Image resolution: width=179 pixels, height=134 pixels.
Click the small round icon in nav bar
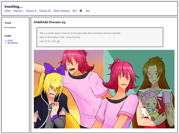[81, 11]
